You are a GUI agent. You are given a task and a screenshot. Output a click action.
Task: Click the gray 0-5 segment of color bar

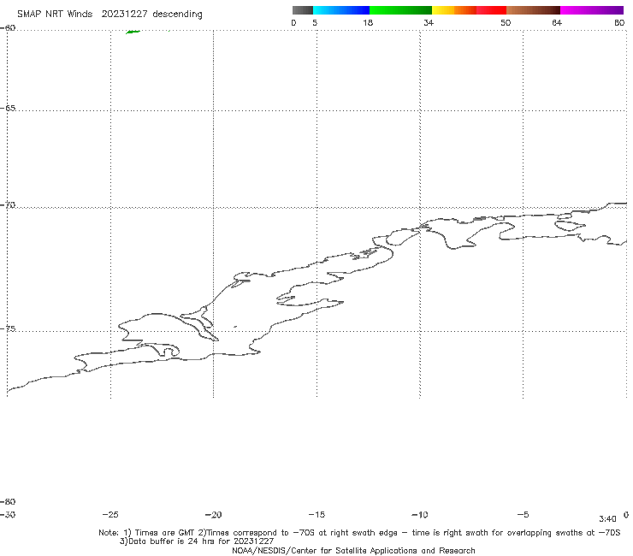click(x=302, y=10)
